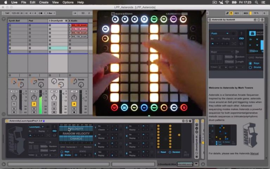Select the 4 Audio track header
Viewport: 270px width, 169px height.
point(78,21)
